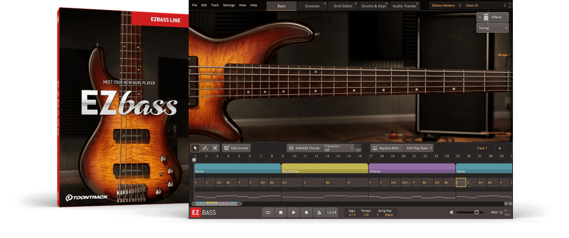This screenshot has height=238, width=569.
Task: Toggle the 1234 count-in button
Action: tap(332, 212)
